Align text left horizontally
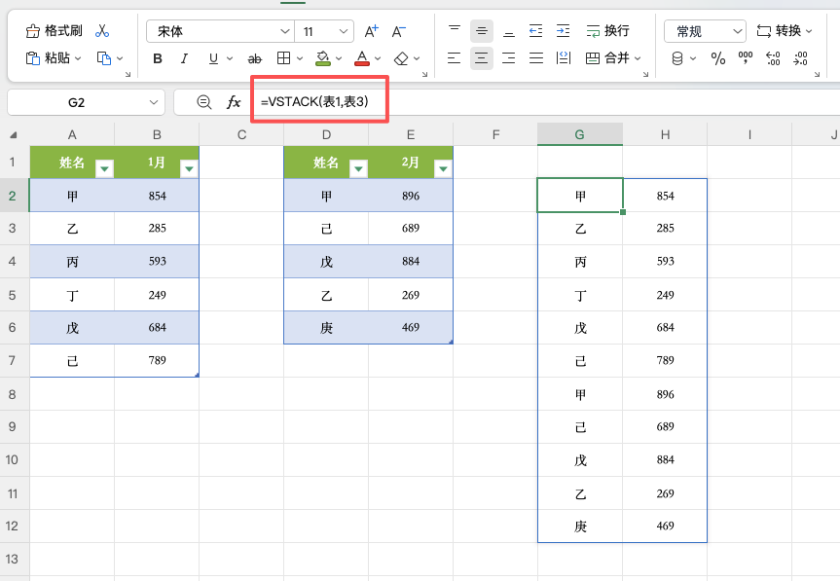 454,57
